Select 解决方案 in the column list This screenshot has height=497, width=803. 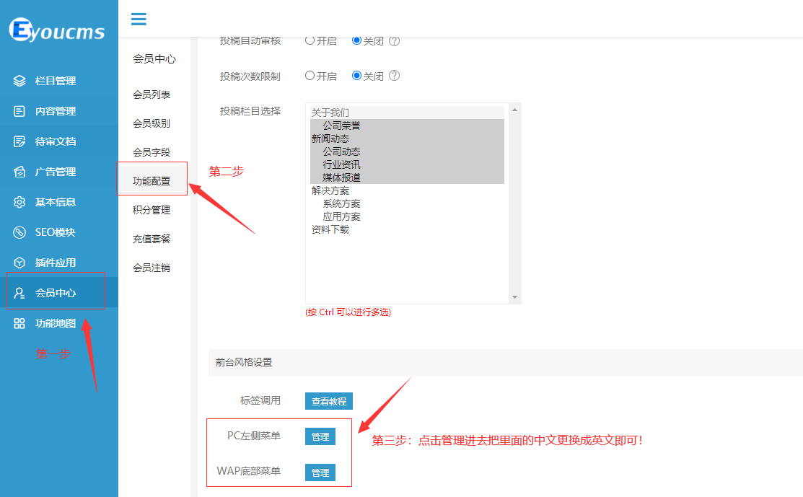click(x=330, y=190)
